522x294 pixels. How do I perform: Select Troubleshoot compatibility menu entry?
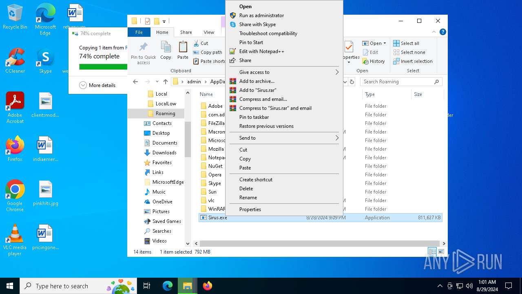pyautogui.click(x=284, y=33)
